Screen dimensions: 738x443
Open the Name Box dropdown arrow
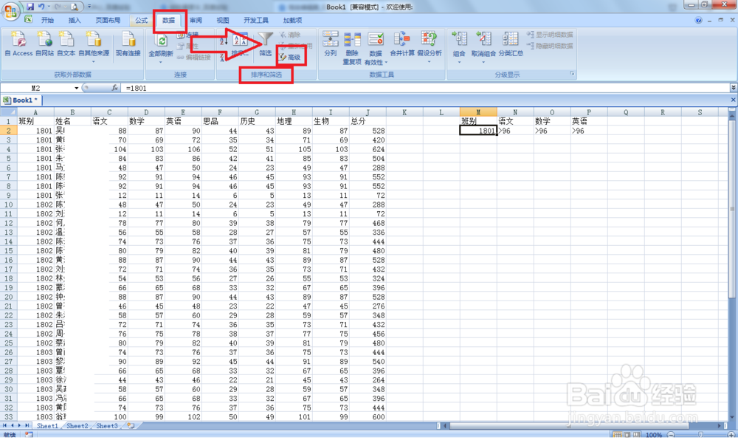(76, 88)
